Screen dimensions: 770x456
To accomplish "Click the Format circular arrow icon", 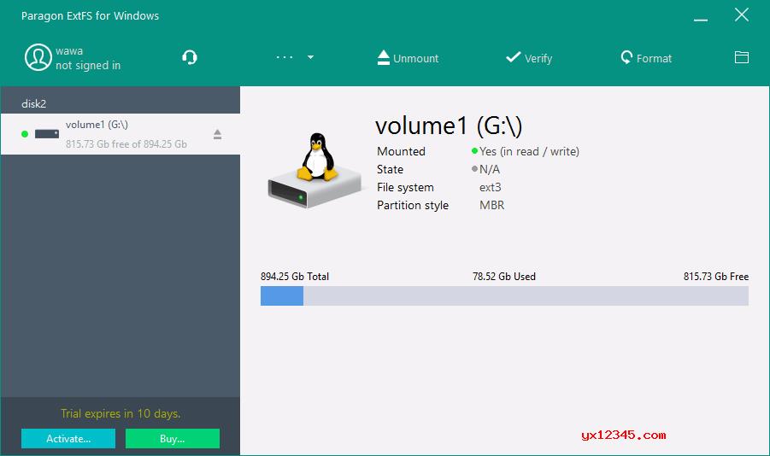I will (626, 57).
